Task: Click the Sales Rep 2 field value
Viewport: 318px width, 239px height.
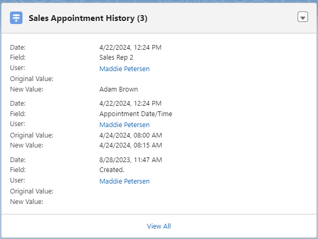Action: pos(116,58)
